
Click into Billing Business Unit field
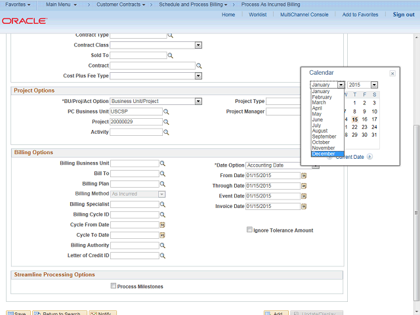pos(134,163)
